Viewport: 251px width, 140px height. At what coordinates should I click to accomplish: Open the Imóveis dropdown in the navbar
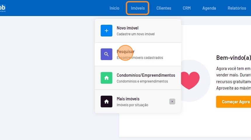137,8
